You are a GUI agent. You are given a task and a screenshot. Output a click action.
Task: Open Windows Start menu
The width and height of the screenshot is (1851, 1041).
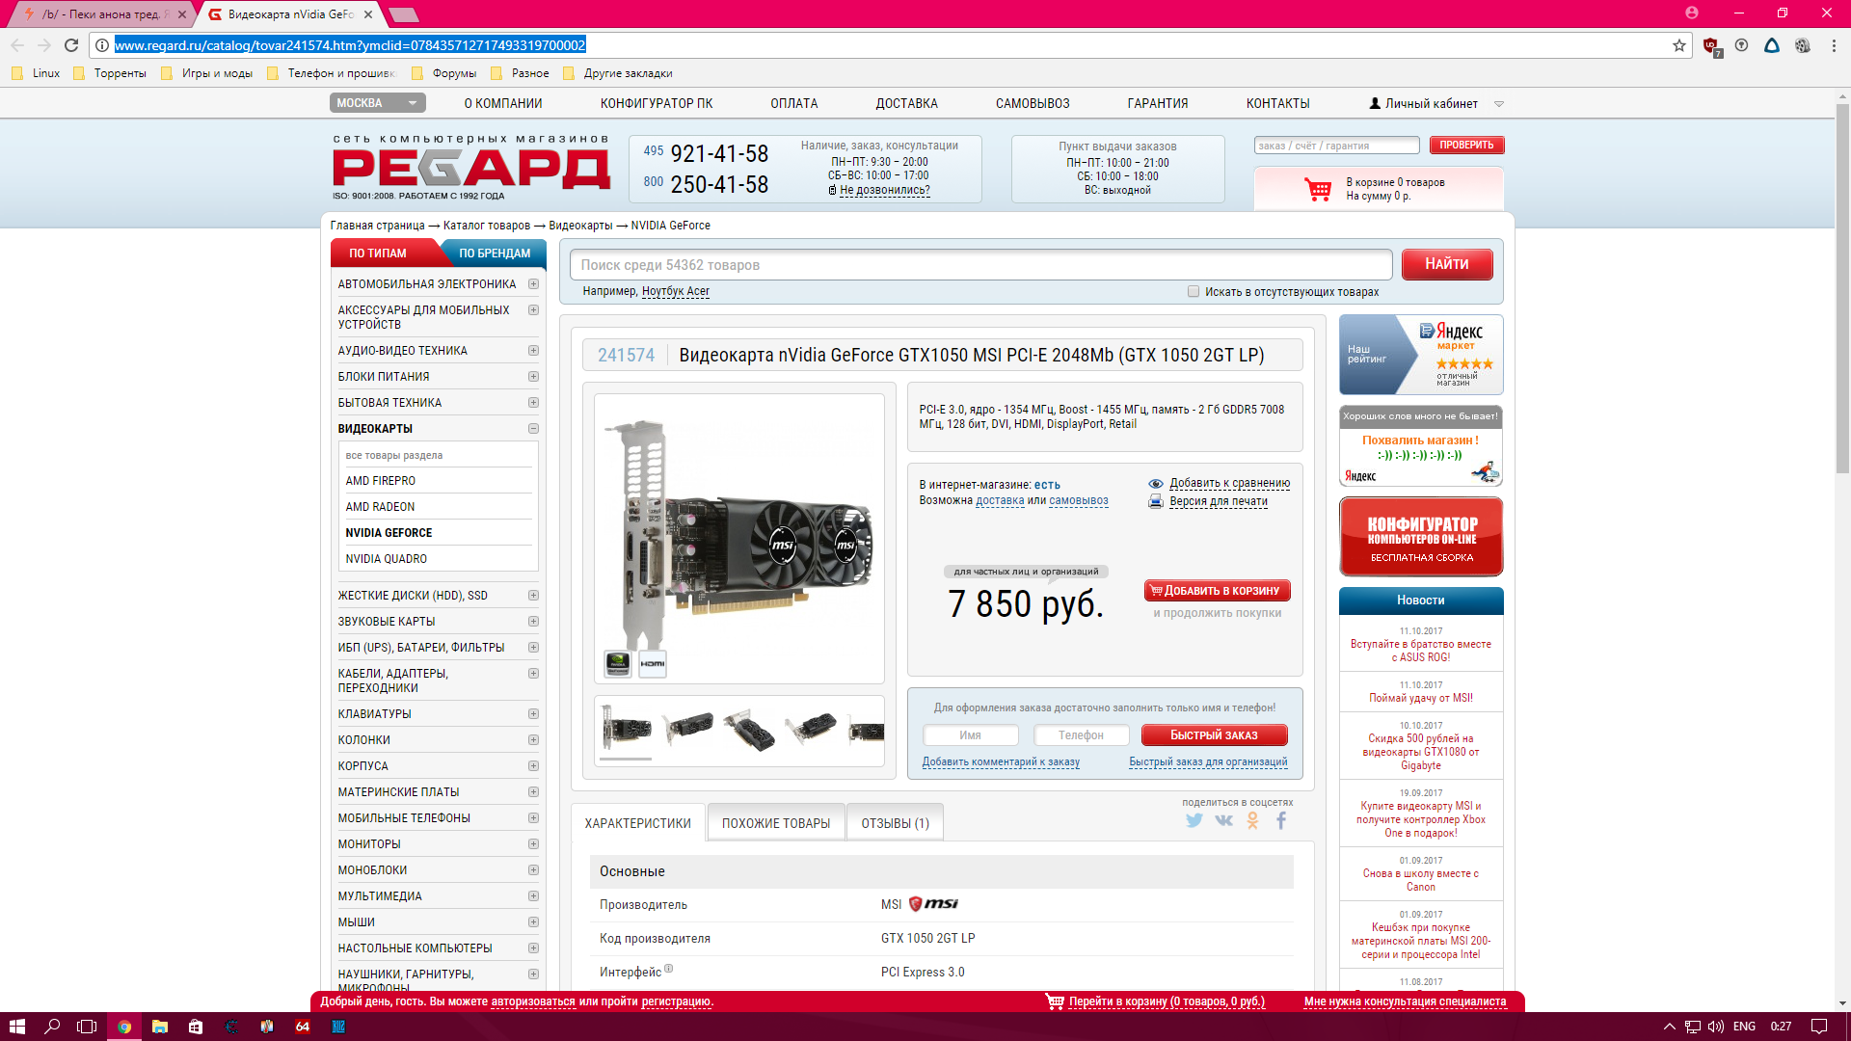[16, 1027]
